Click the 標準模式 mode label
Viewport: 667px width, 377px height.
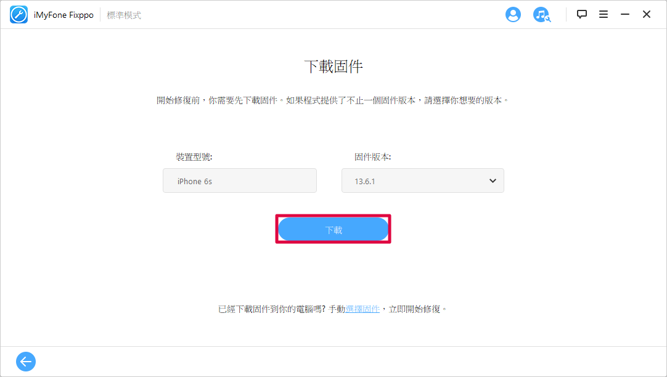point(124,15)
